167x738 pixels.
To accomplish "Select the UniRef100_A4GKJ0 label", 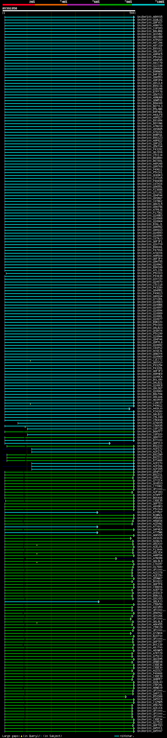I will 150,409.
